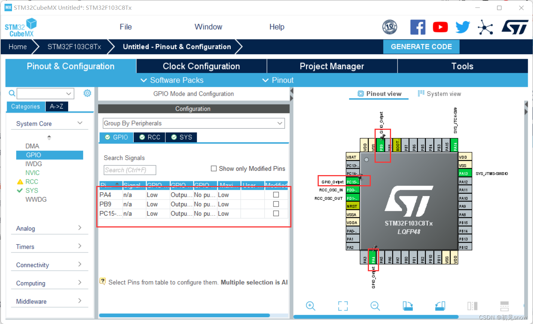The width and height of the screenshot is (533, 324).
Task: Open the Help menu
Action: tap(277, 27)
